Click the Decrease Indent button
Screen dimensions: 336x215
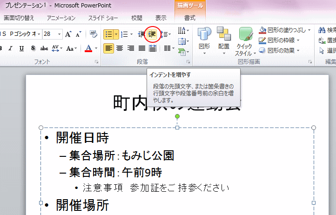pos(141,34)
